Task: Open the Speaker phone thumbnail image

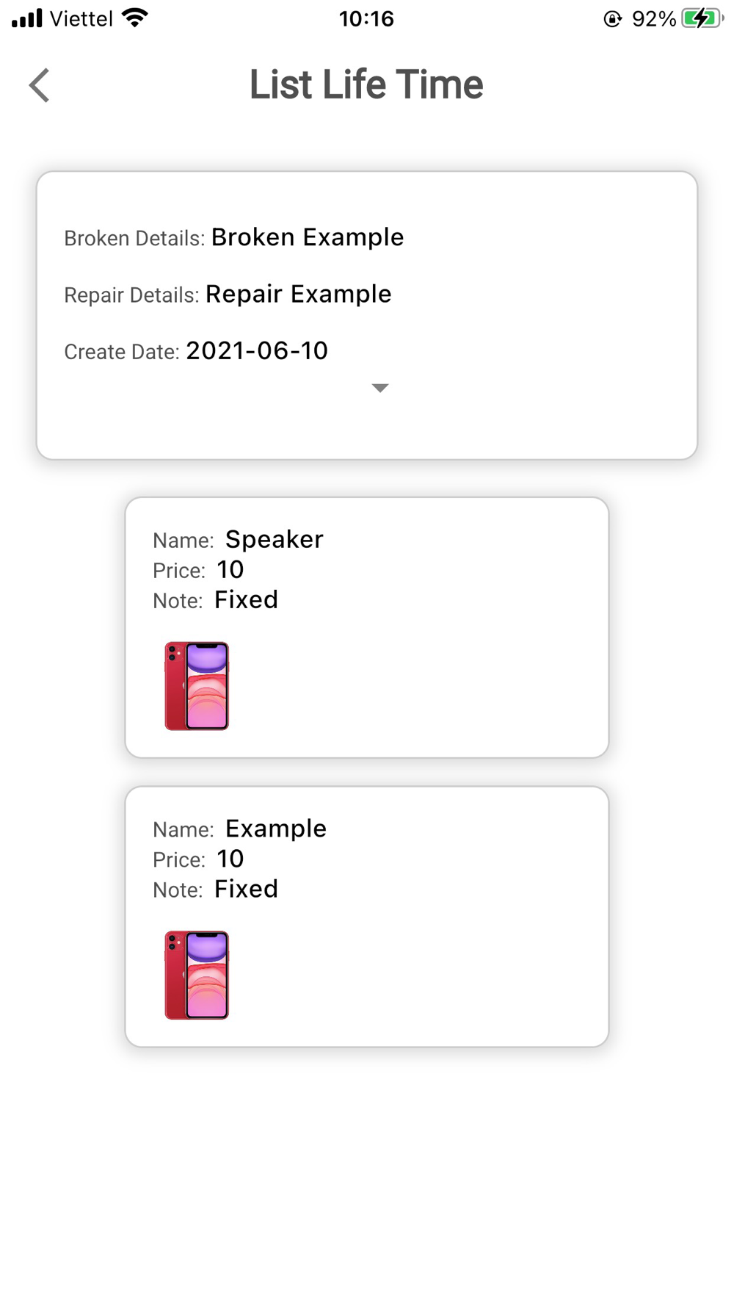Action: pos(197,686)
